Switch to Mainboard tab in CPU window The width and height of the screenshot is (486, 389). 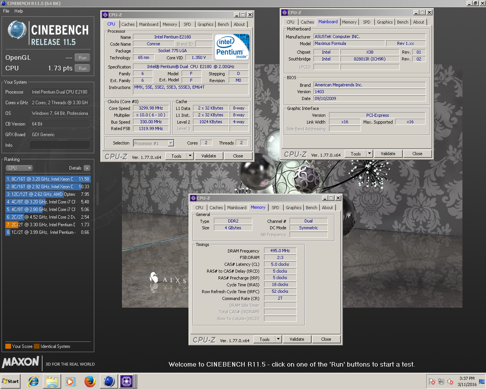pyautogui.click(x=149, y=24)
